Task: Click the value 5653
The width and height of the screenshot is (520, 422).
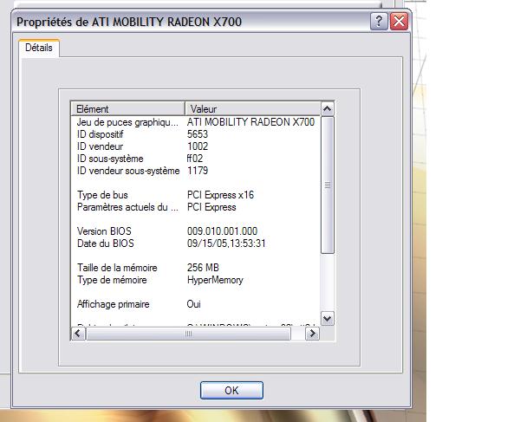Action: pos(198,134)
